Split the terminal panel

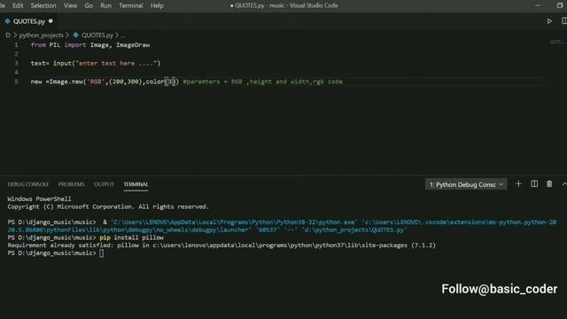[534, 184]
